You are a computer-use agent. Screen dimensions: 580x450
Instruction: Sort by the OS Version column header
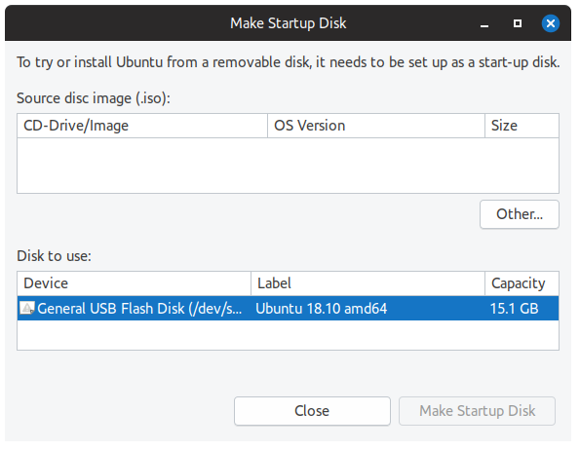click(376, 126)
